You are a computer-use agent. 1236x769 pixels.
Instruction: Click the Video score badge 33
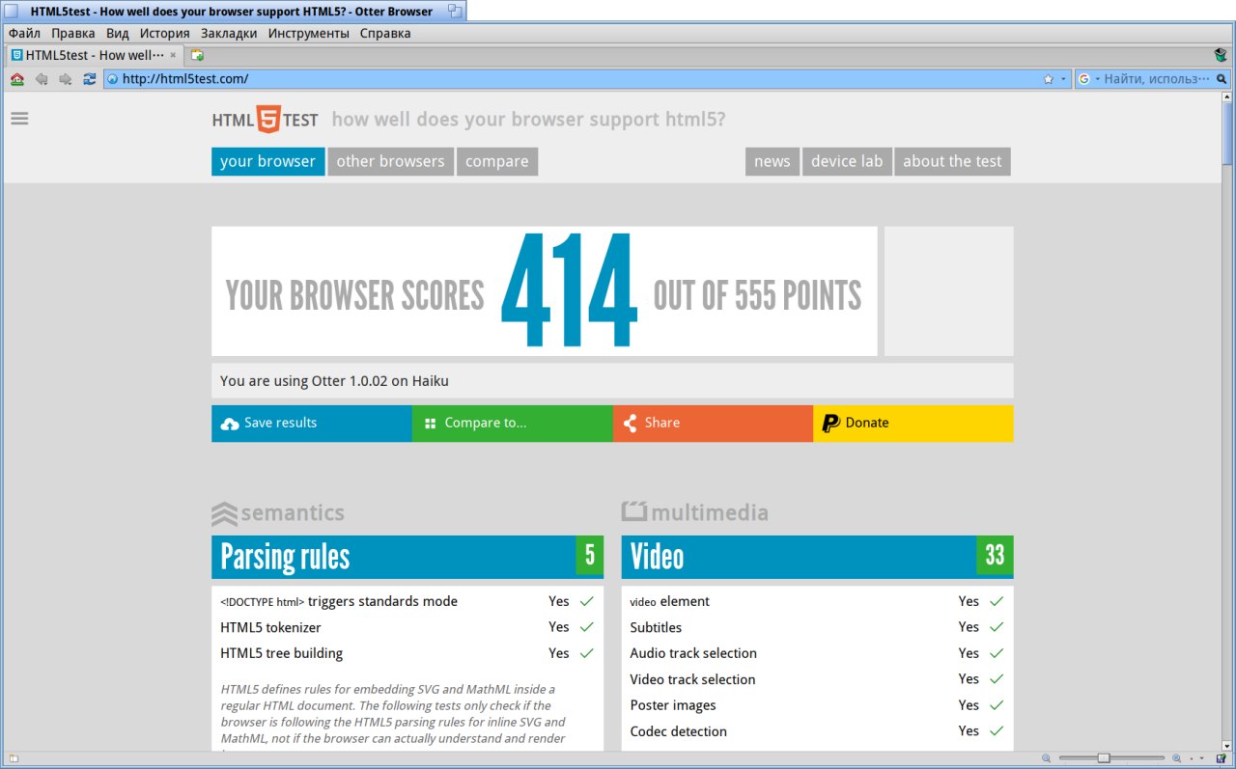tap(995, 555)
